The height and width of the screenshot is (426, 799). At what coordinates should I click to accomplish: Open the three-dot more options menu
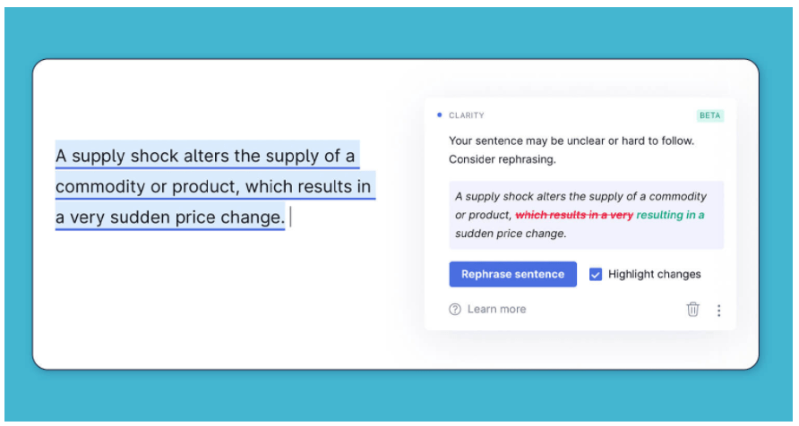coord(718,310)
